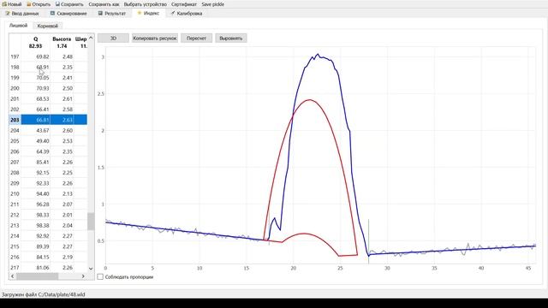This screenshot has height=308, width=548.
Task: Click Q value 70.05 in row 199
Action: click(x=43, y=78)
